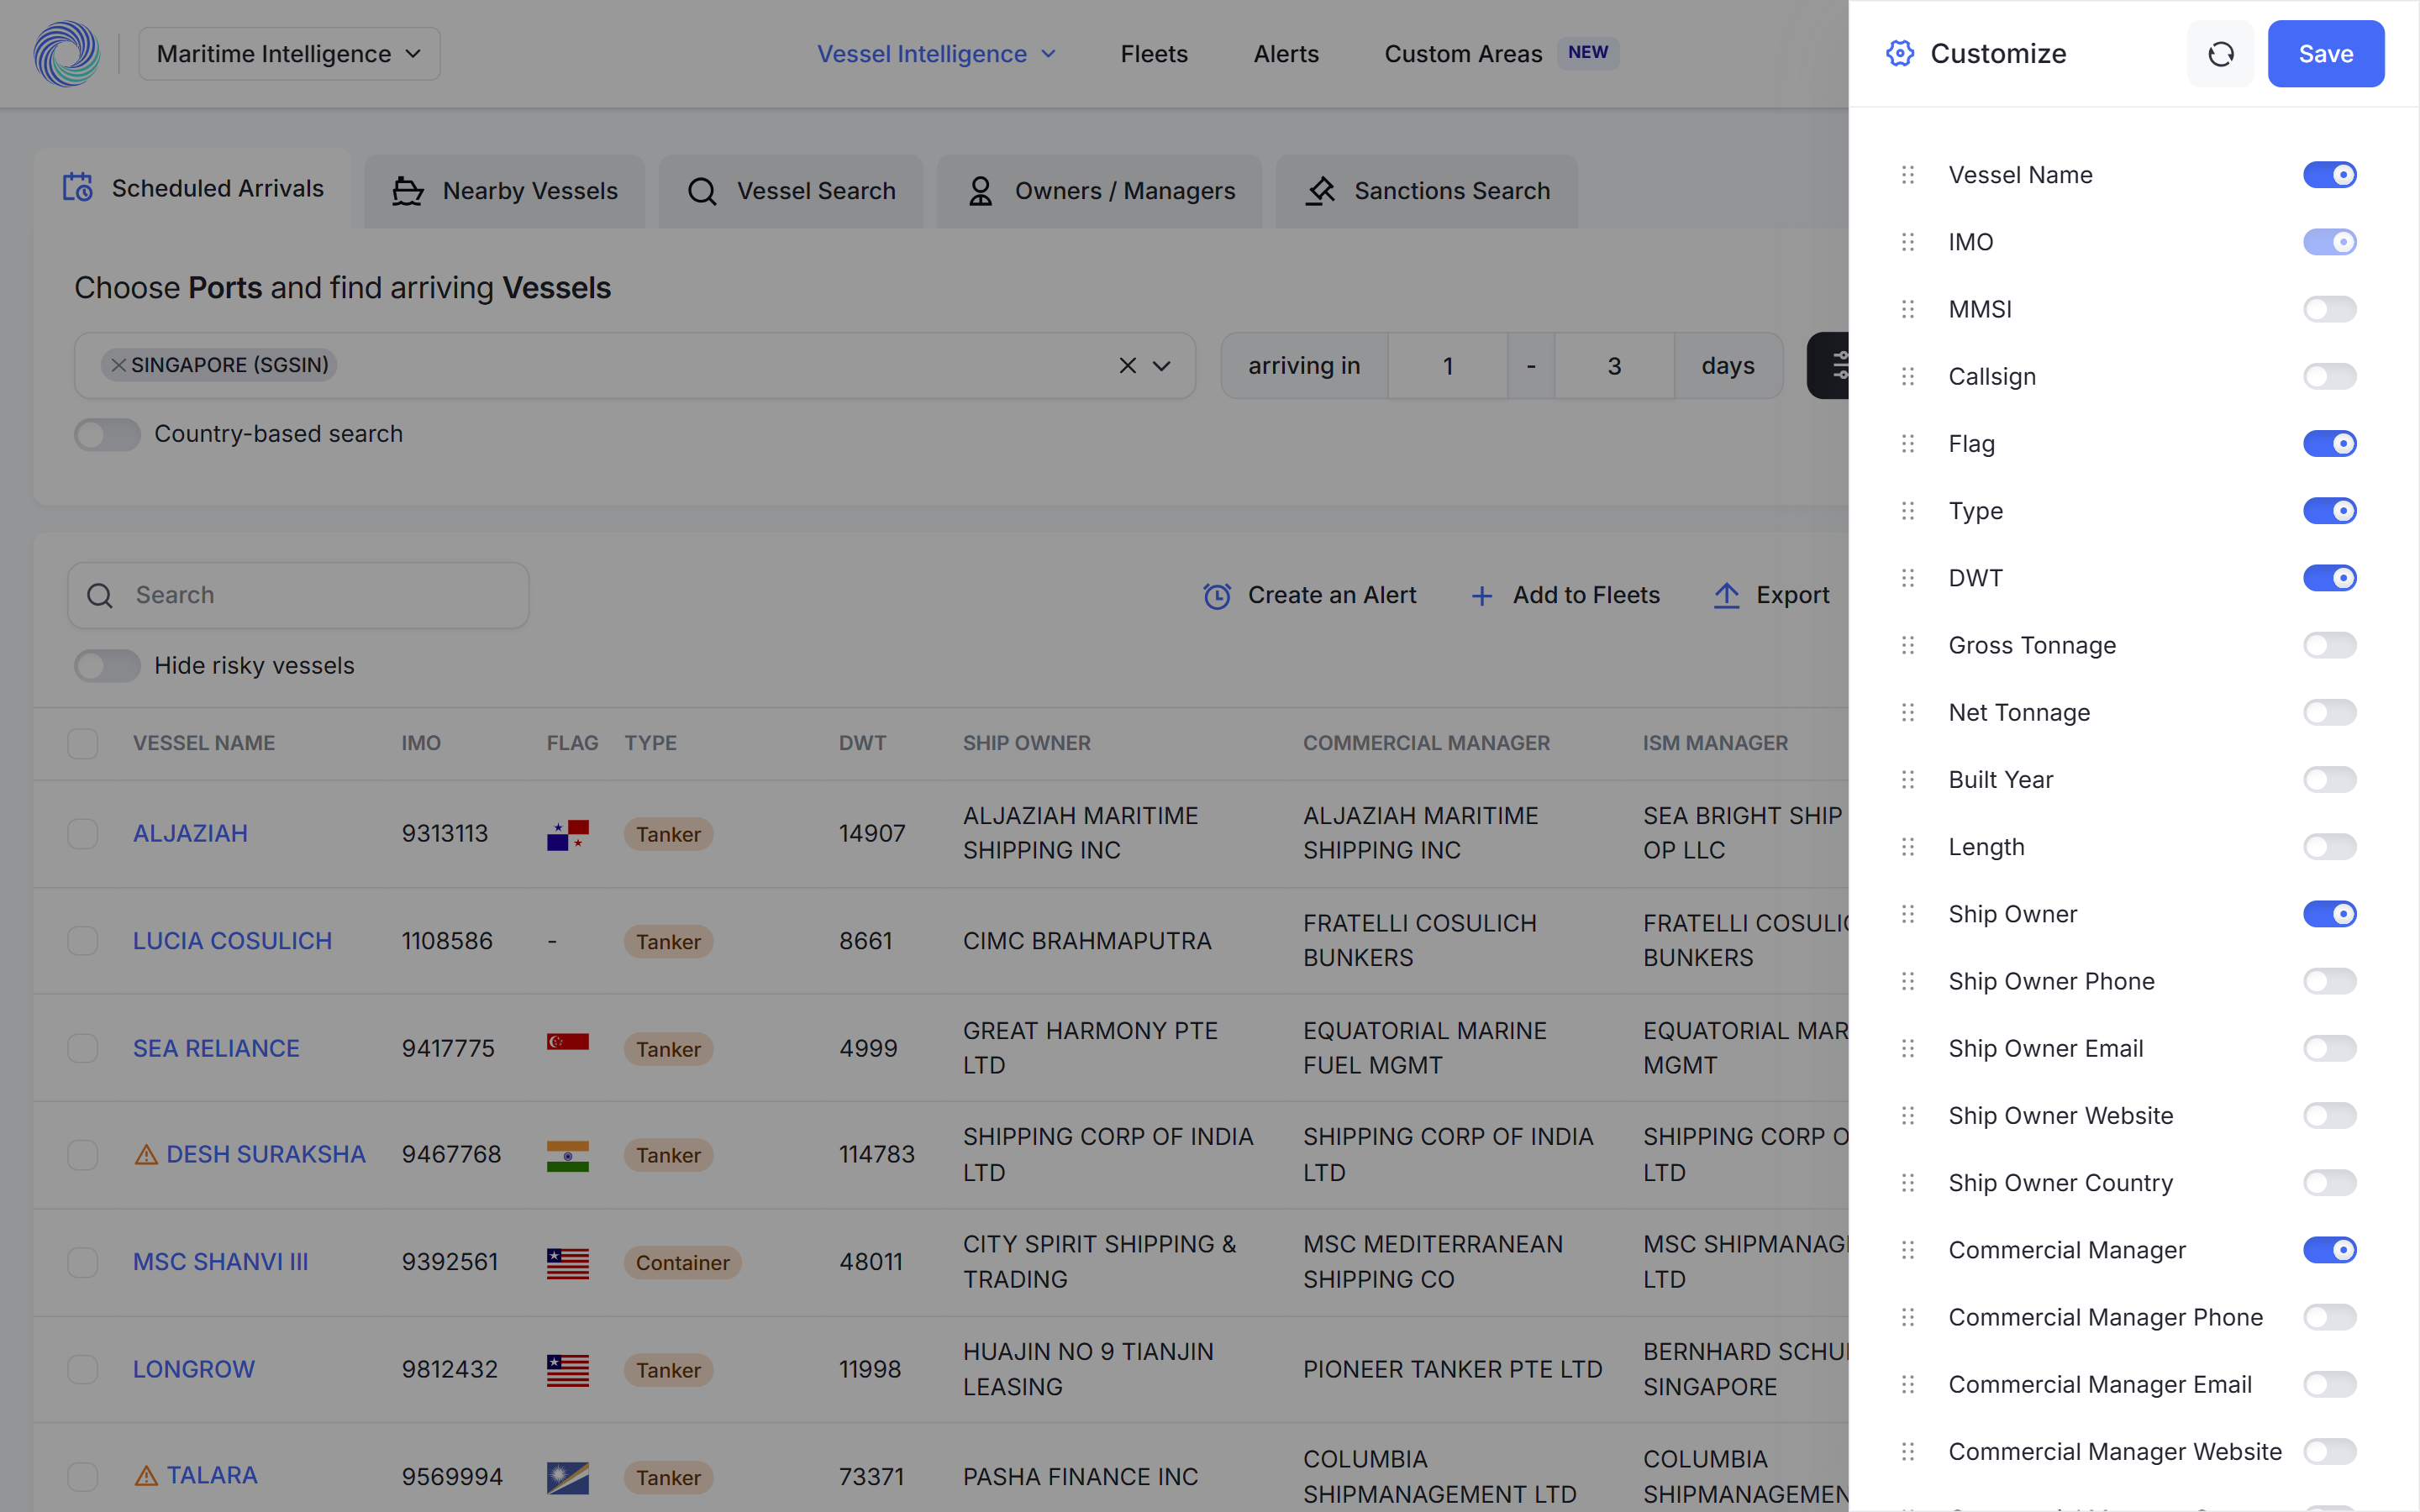2420x1512 pixels.
Task: Open the LUCIA COSULICH vessel link
Action: tap(232, 941)
